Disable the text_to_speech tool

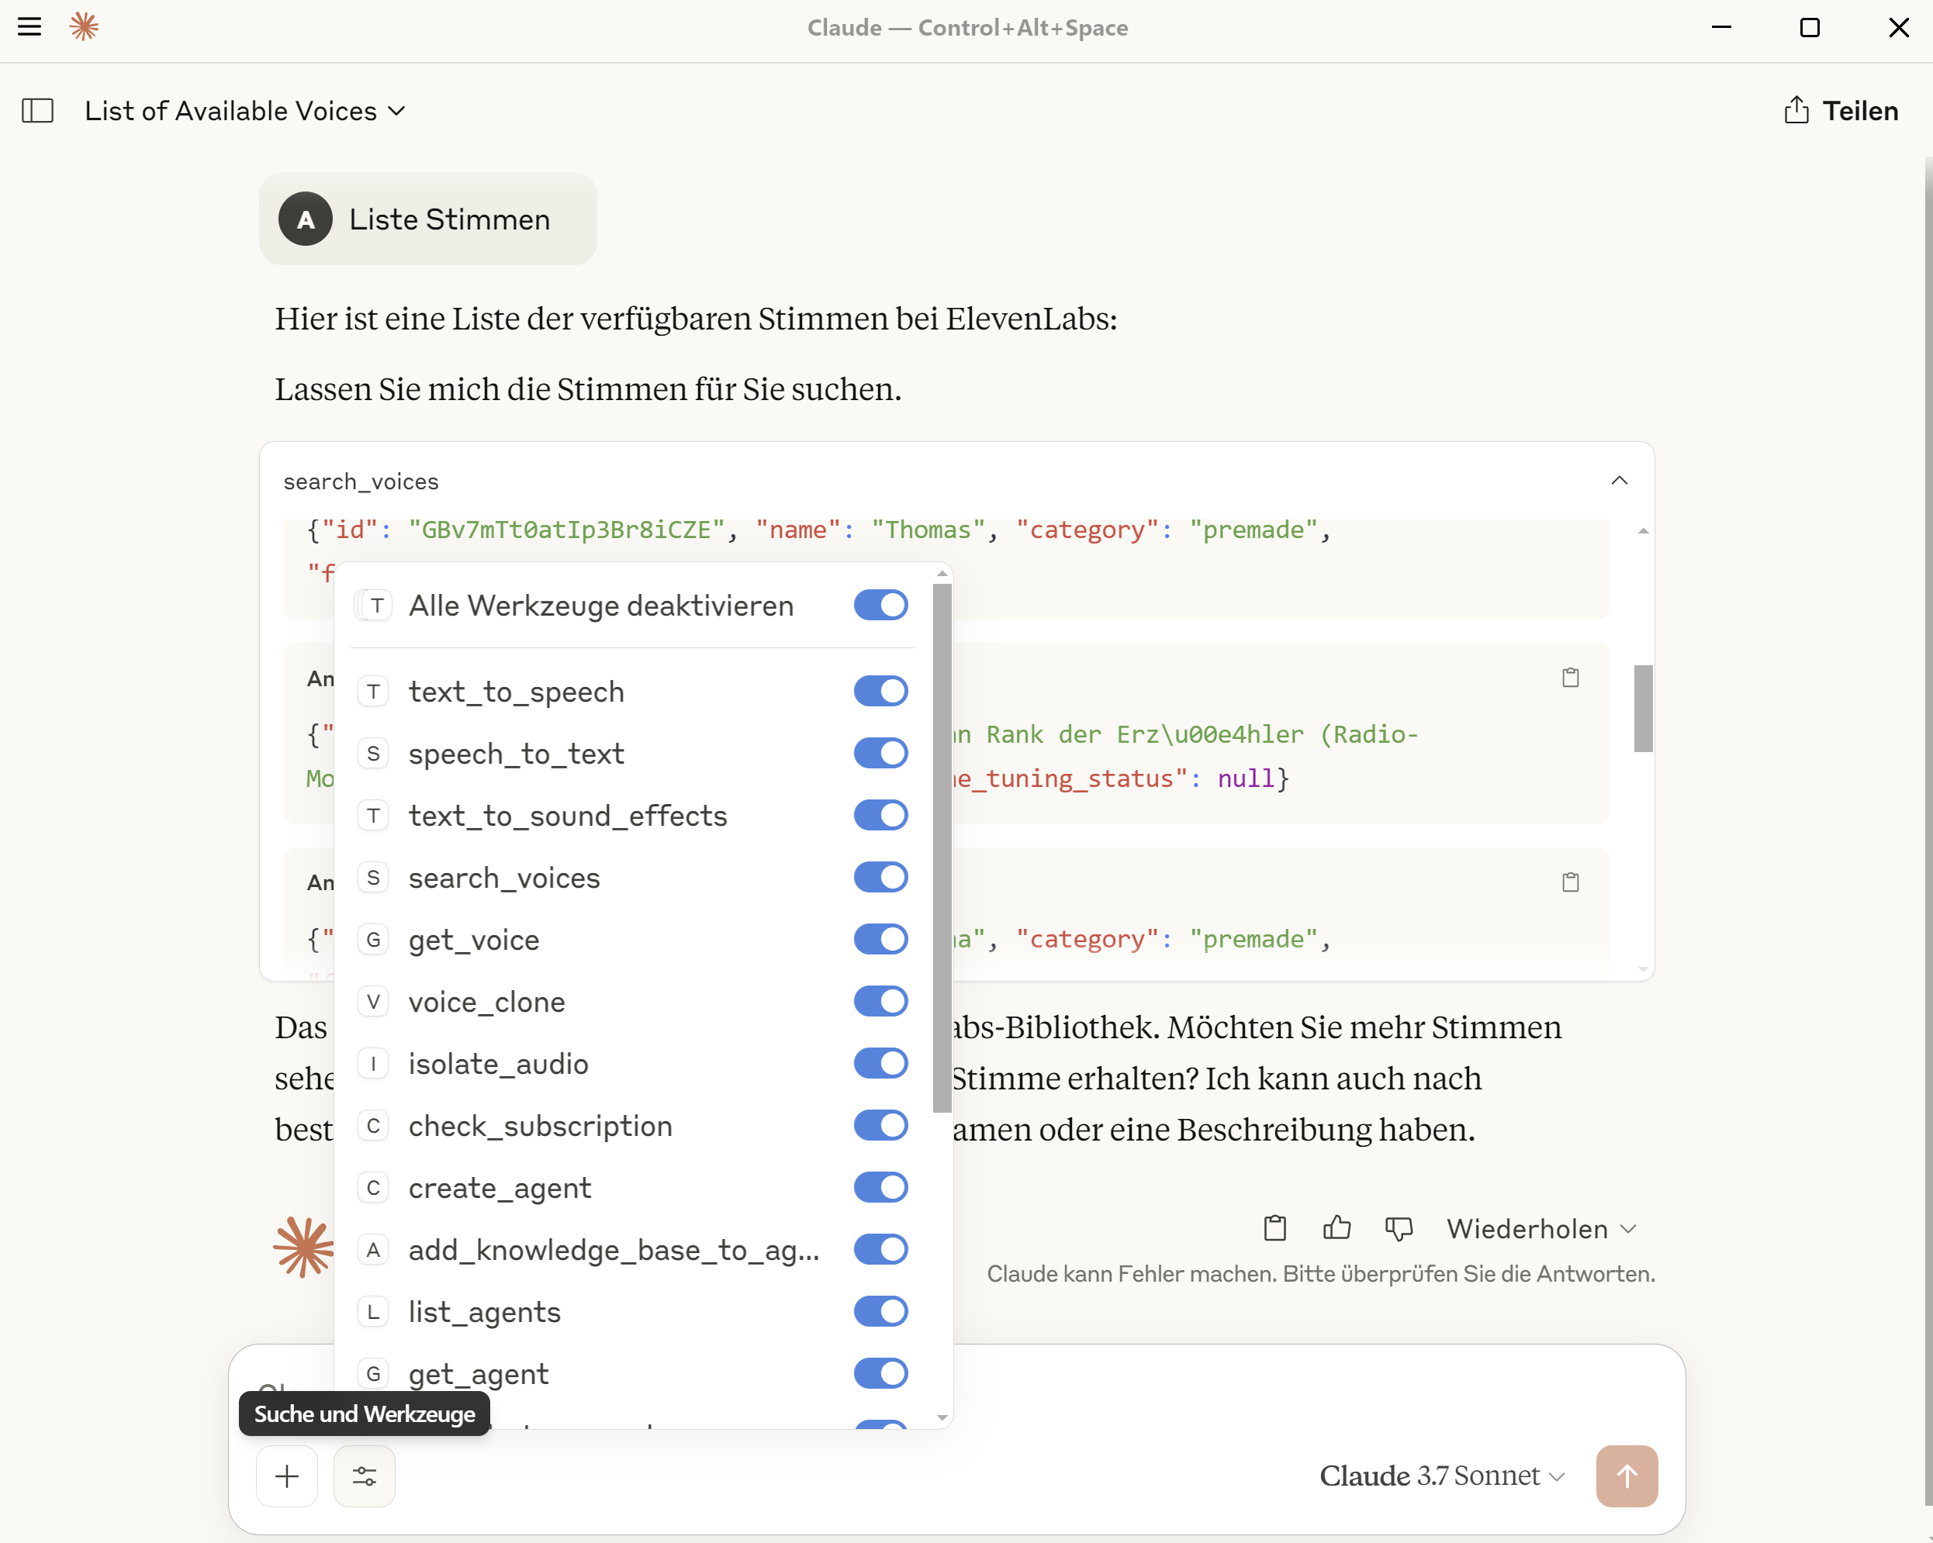[x=880, y=691]
